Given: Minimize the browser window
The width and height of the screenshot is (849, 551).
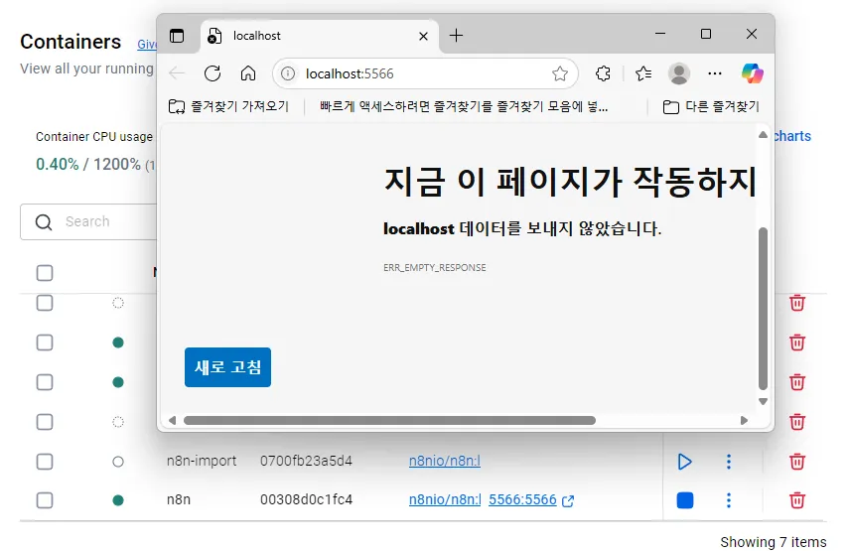Looking at the screenshot, I should pyautogui.click(x=660, y=34).
